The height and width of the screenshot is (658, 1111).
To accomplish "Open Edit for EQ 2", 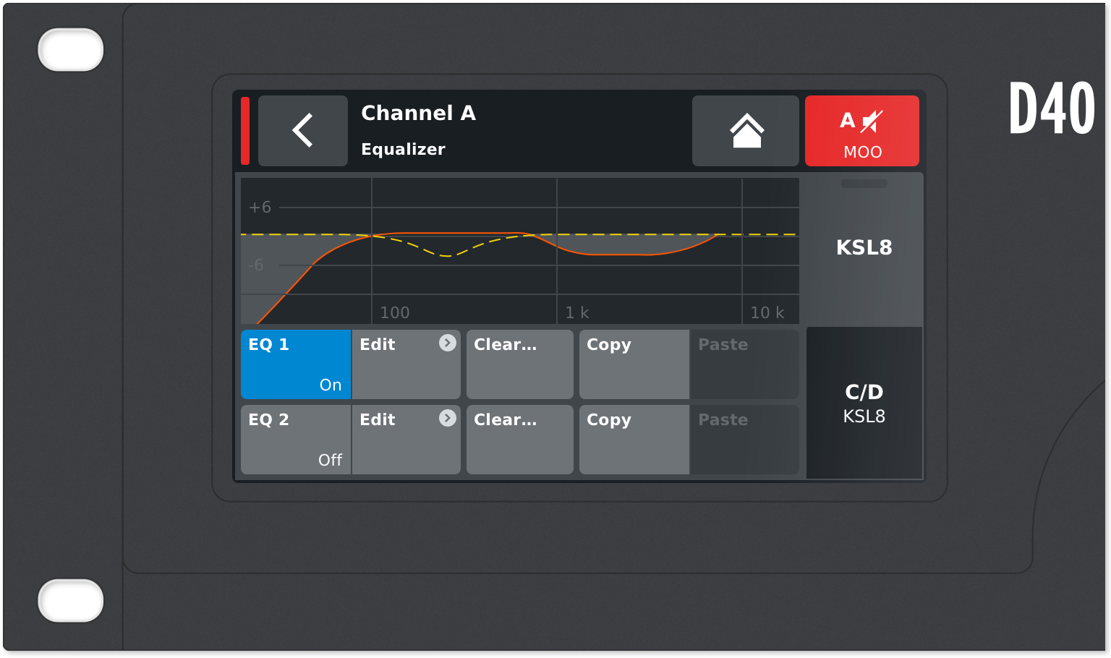I will 406,440.
